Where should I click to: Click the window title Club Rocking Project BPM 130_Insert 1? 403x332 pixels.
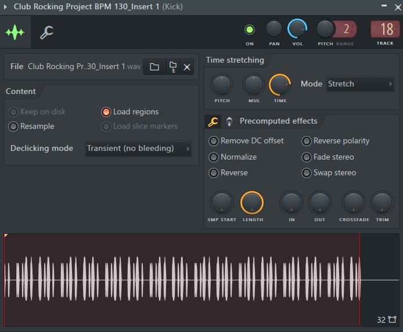[87, 7]
